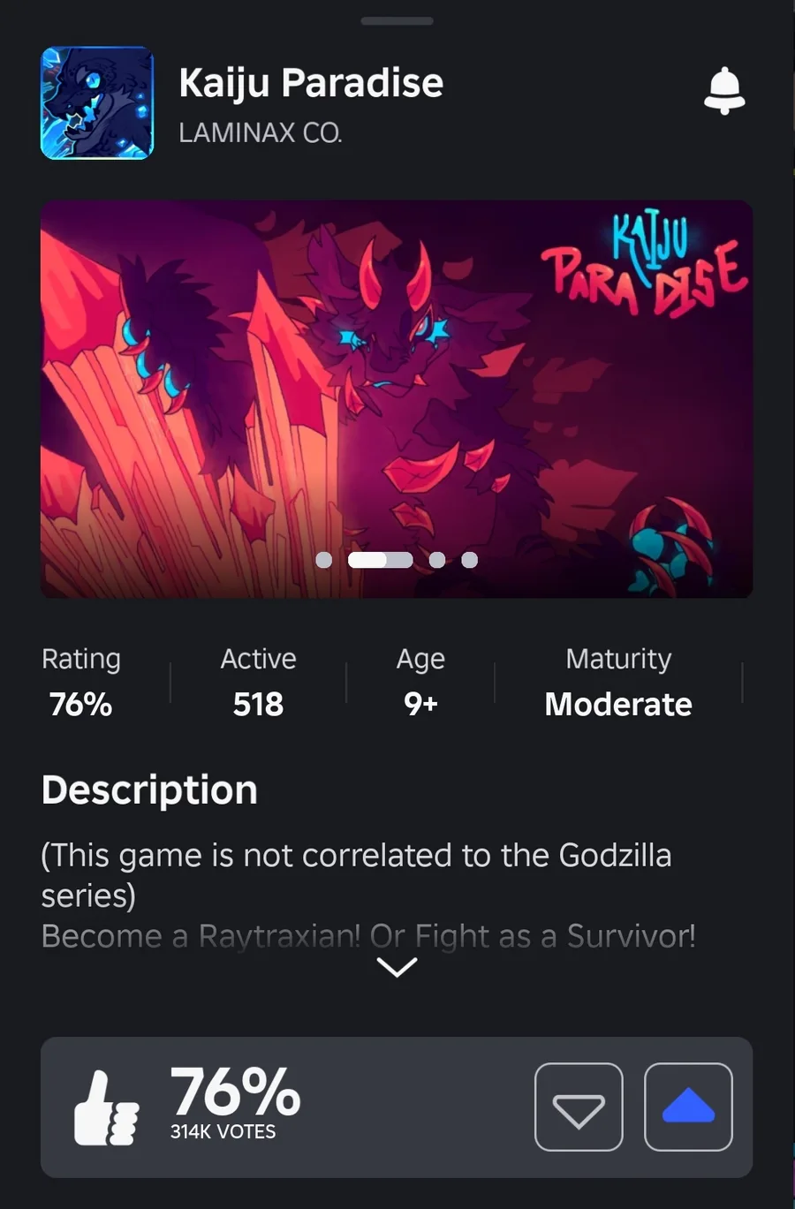Tap the thumbs-up like icon
The height and width of the screenshot is (1209, 795).
click(106, 1108)
